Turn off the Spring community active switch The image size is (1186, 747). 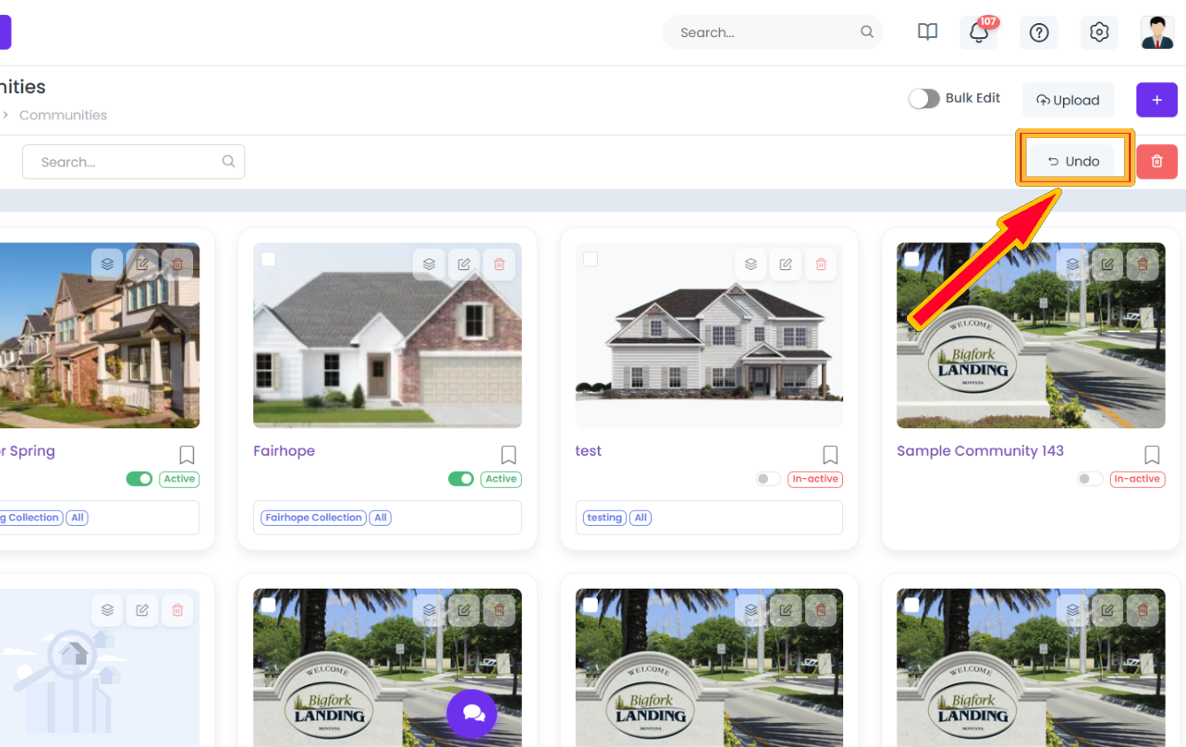point(139,479)
